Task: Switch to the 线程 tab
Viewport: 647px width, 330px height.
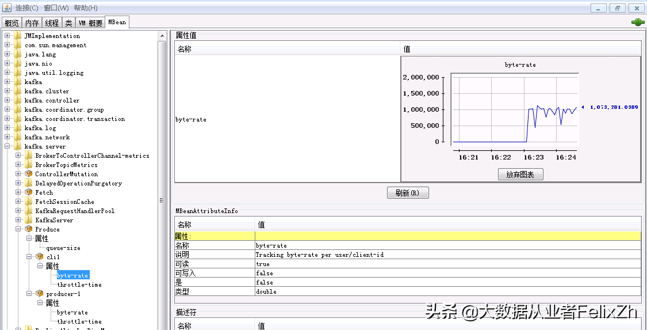Action: 52,23
